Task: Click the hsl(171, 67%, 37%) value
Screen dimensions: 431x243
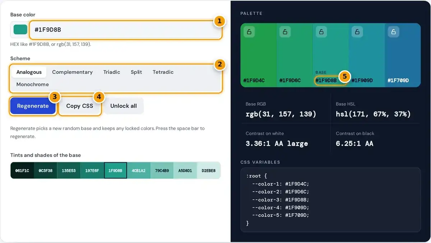Action: coord(373,114)
